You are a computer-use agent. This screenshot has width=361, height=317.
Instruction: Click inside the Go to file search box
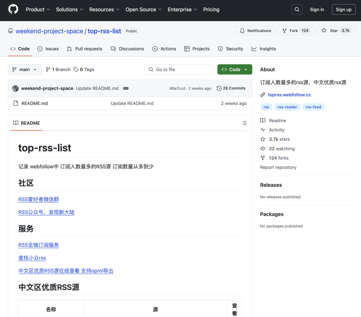click(178, 69)
